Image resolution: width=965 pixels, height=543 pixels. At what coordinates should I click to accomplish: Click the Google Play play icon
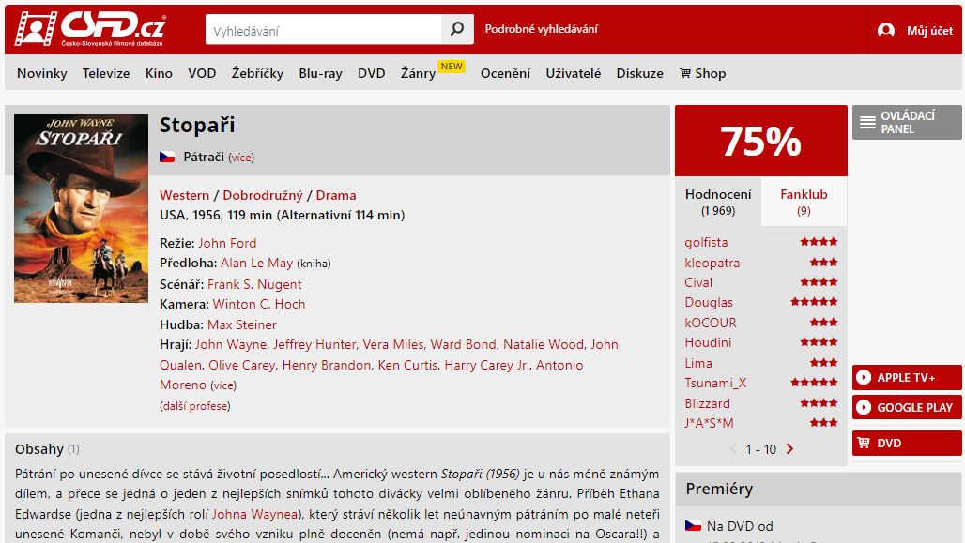pyautogui.click(x=864, y=407)
